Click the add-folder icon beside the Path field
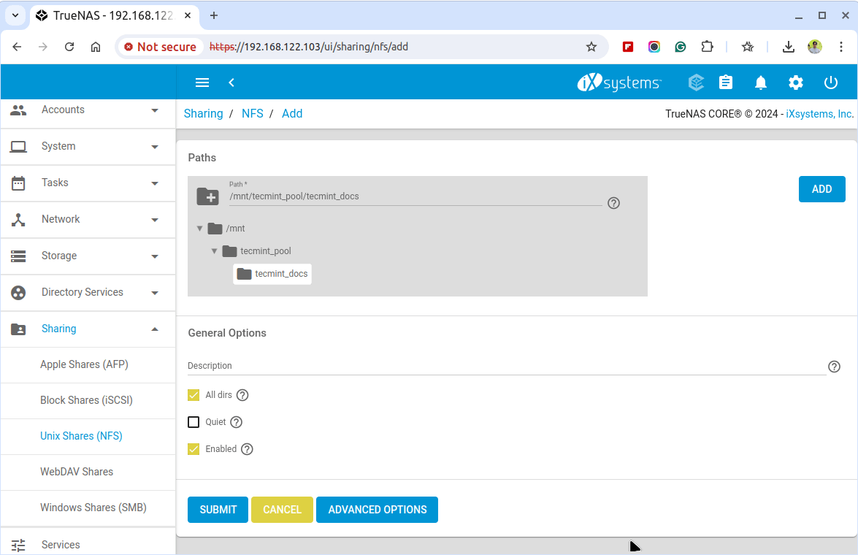Screen dimensions: 858x555 point(208,196)
